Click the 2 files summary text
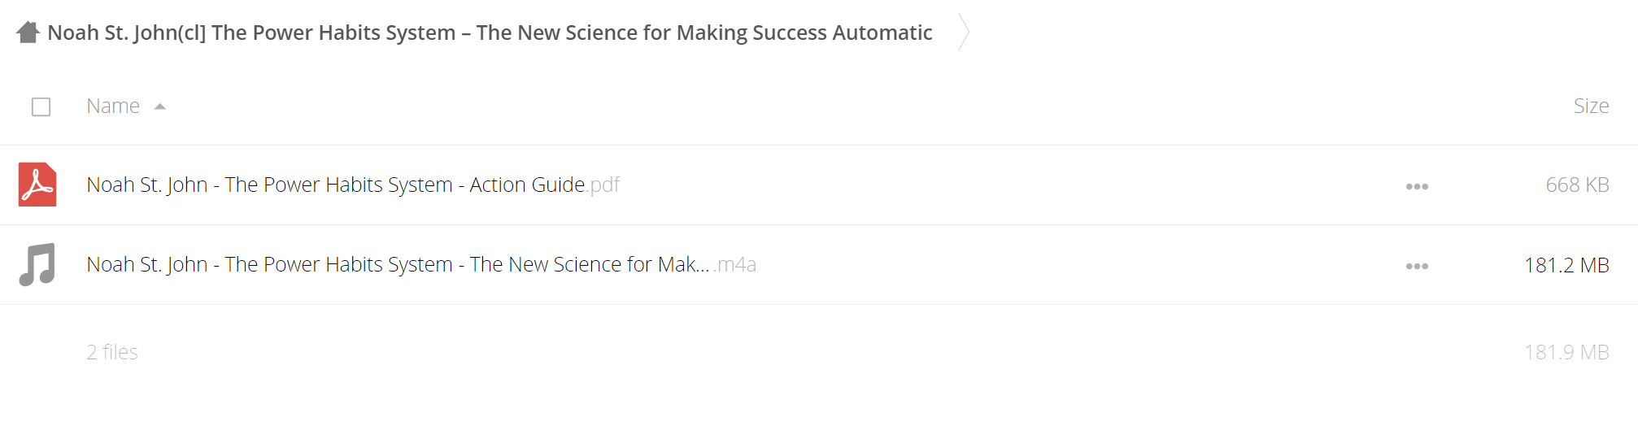 coord(112,352)
